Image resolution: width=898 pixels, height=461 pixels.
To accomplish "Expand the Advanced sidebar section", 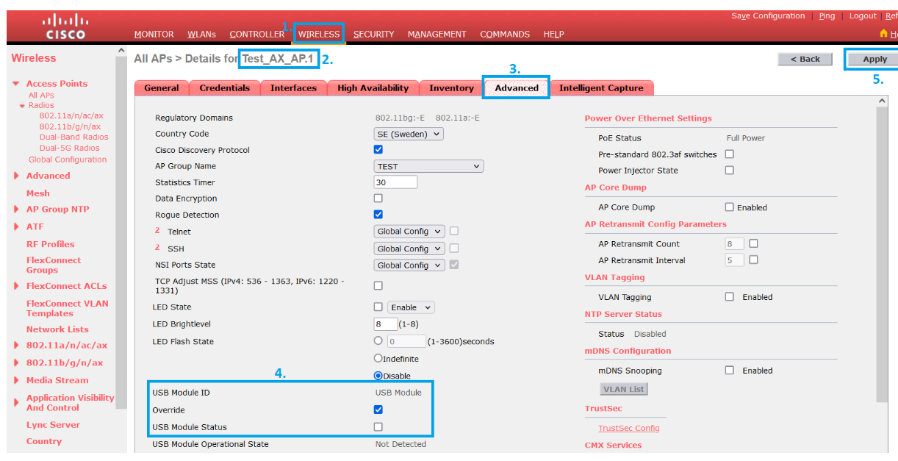I will tap(16, 176).
